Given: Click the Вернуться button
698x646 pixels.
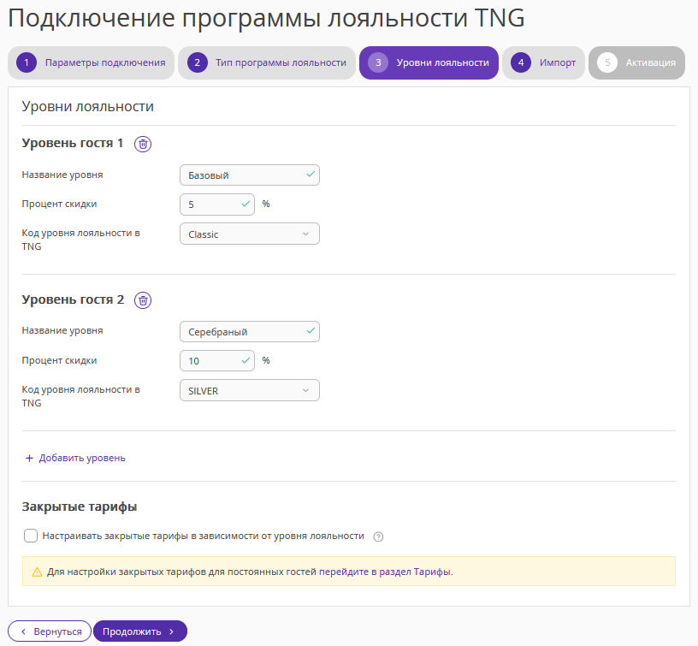Looking at the screenshot, I should tap(50, 631).
